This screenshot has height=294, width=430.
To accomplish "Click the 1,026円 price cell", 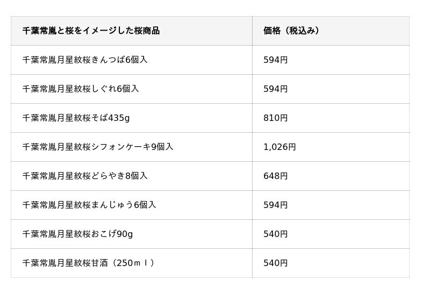I will [x=279, y=147].
